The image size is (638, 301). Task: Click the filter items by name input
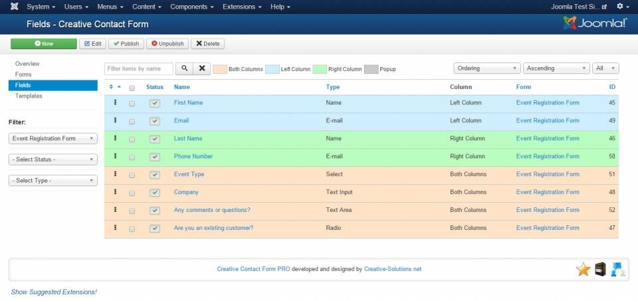tap(139, 68)
